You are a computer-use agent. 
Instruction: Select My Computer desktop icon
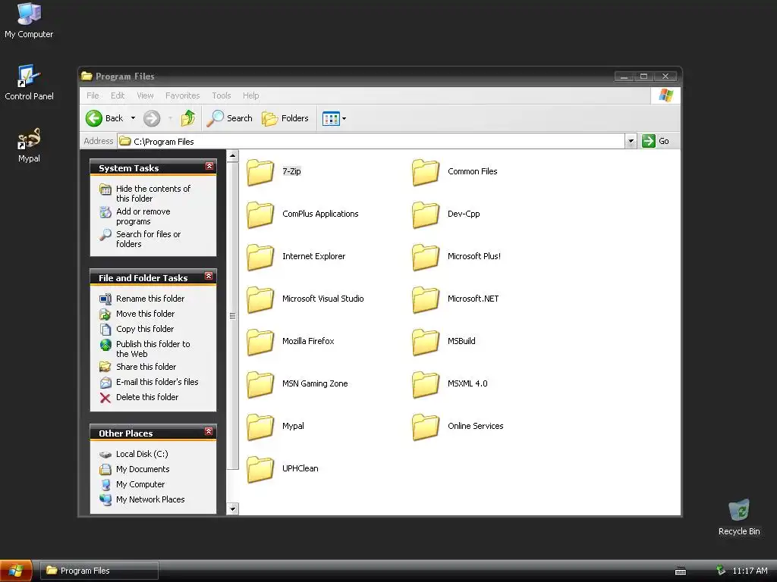pyautogui.click(x=29, y=20)
